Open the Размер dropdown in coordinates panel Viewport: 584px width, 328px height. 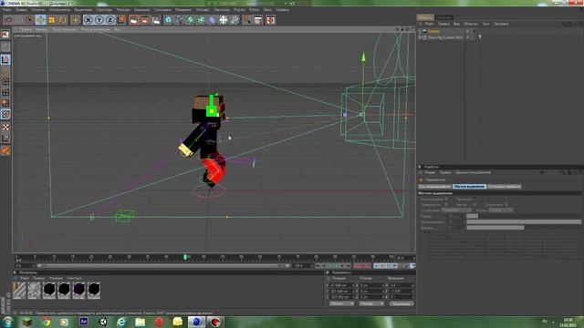click(x=371, y=303)
